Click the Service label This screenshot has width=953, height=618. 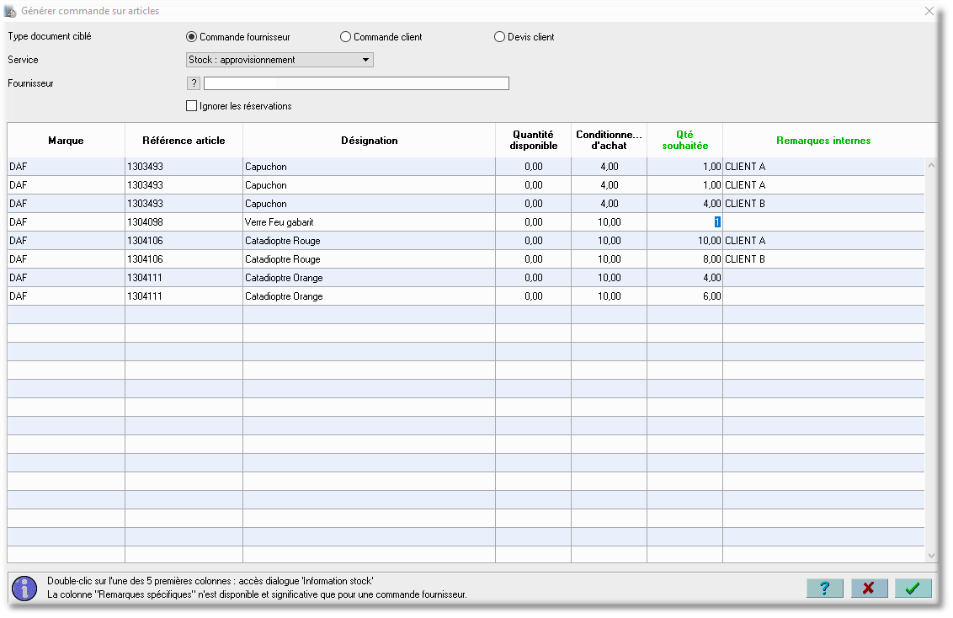[23, 60]
